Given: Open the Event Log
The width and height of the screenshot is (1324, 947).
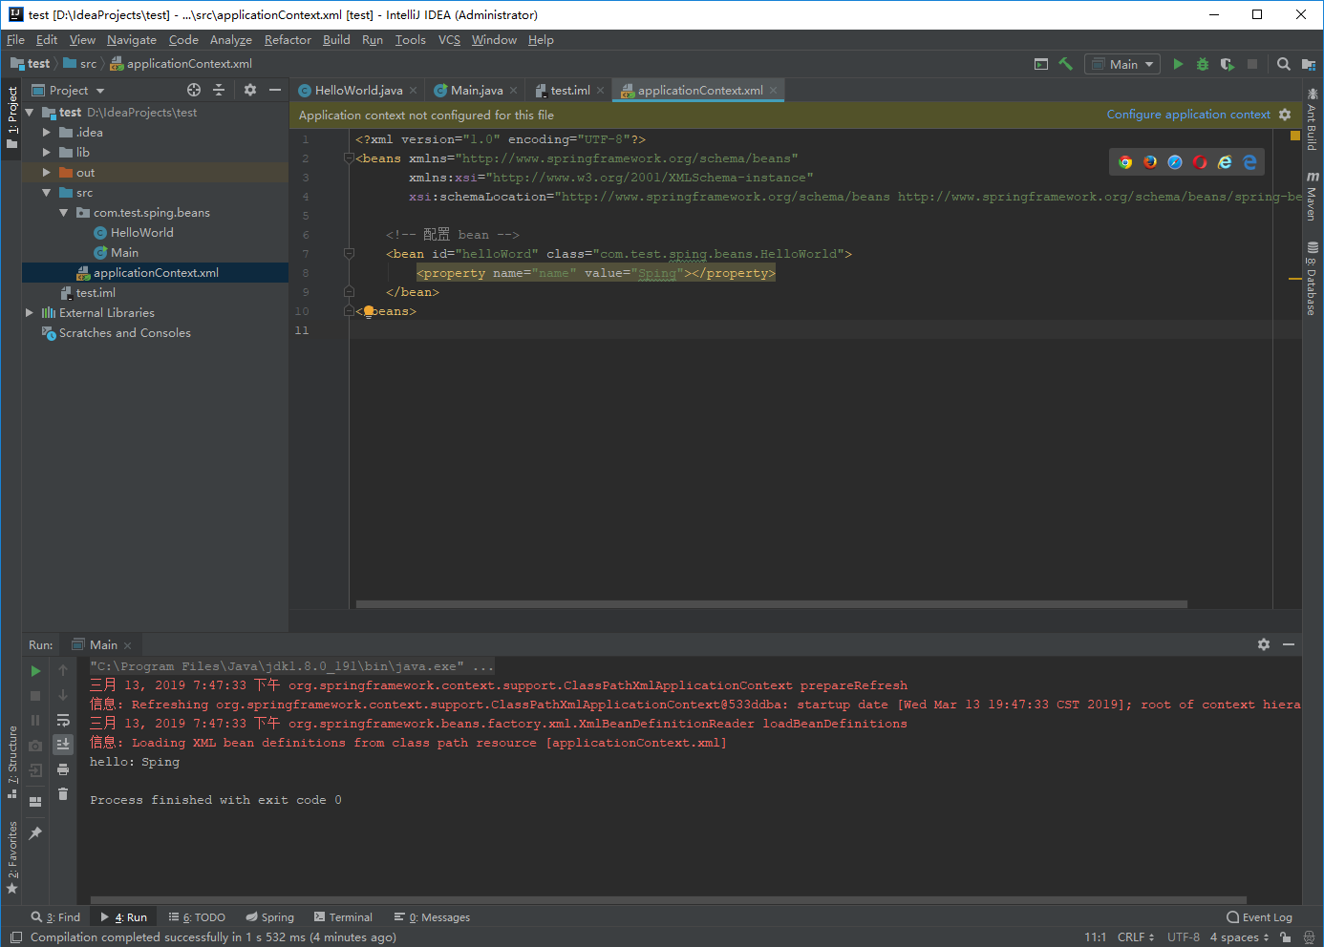Looking at the screenshot, I should point(1259,917).
